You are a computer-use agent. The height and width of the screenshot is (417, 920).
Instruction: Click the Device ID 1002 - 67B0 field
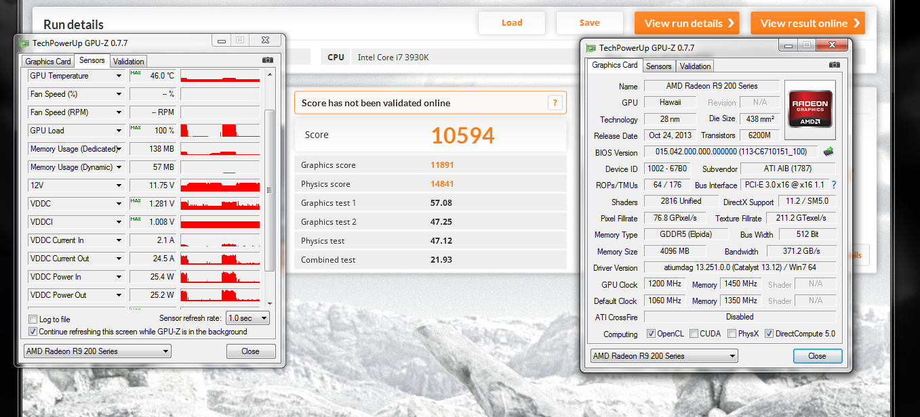tap(668, 169)
